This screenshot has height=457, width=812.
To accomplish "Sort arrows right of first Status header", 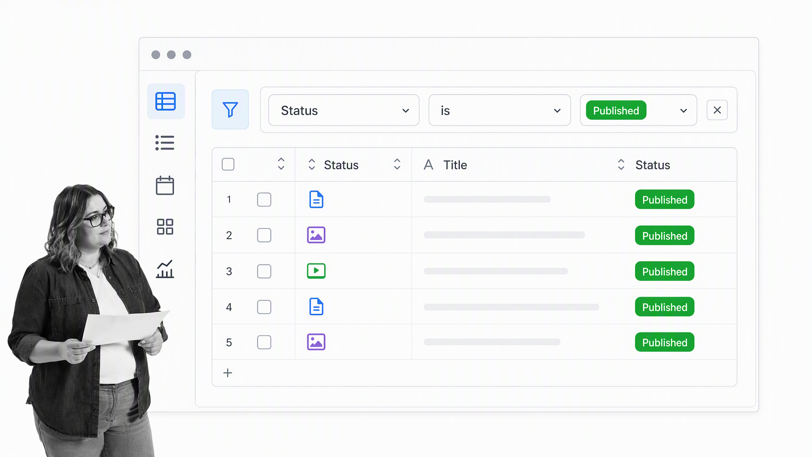I will pos(397,164).
